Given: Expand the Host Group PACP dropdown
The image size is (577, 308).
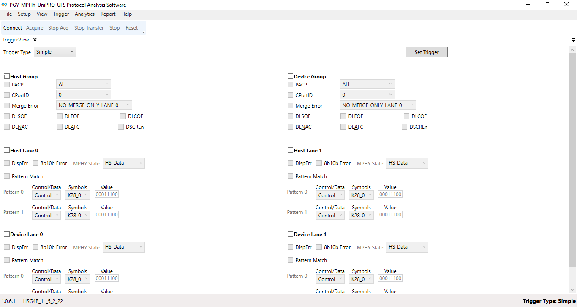Looking at the screenshot, I should coord(83,84).
